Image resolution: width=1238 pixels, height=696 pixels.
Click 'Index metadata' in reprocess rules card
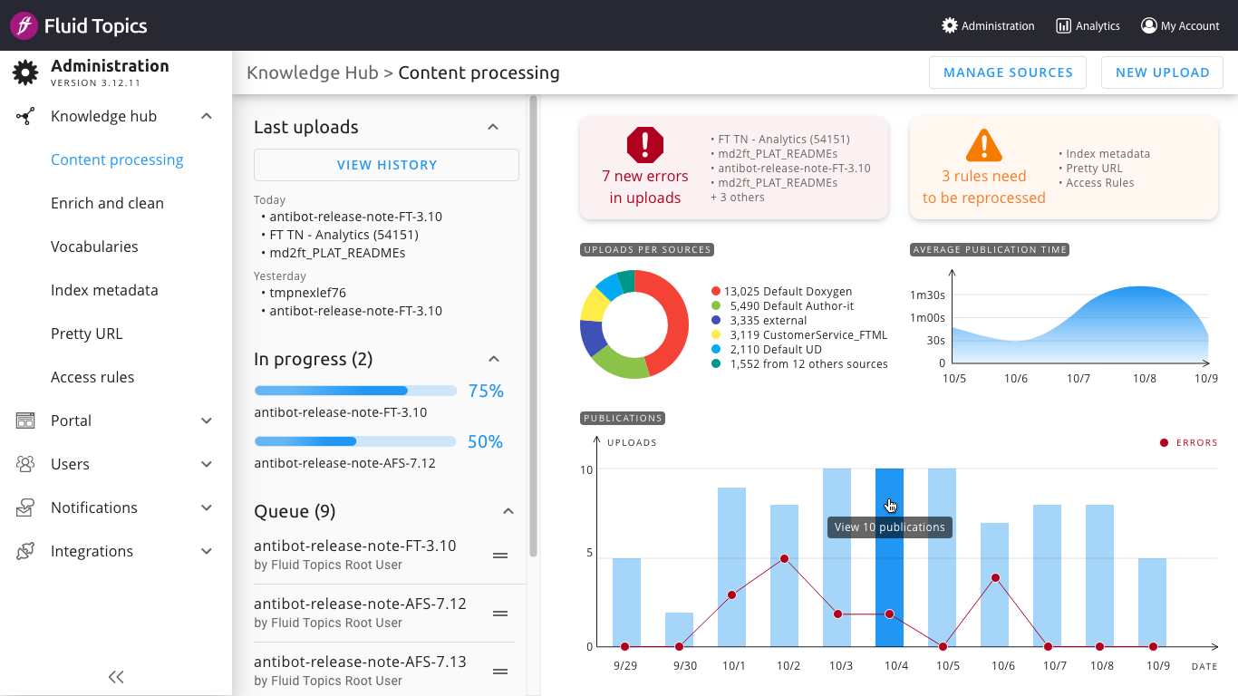1107,154
